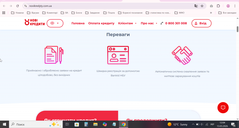Click the Нові Кредити logo
The image size is (239, 128).
(35, 22)
